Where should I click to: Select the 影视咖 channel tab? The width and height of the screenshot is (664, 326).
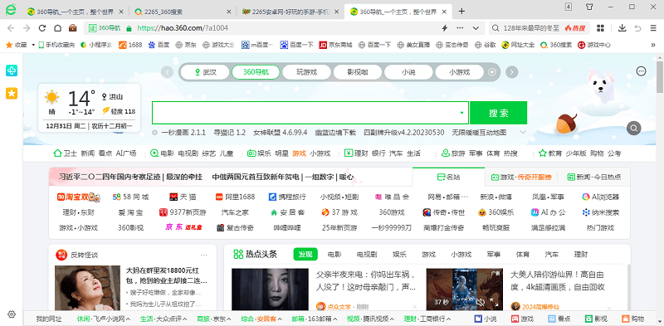coord(358,72)
